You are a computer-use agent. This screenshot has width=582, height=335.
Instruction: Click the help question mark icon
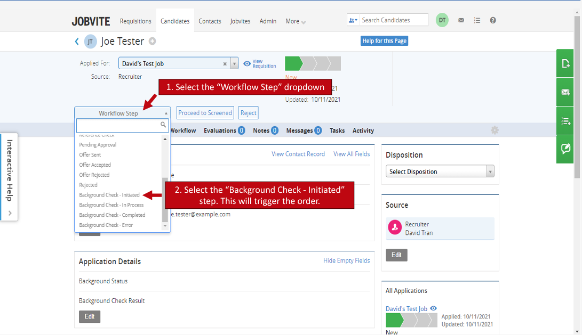coord(493,21)
